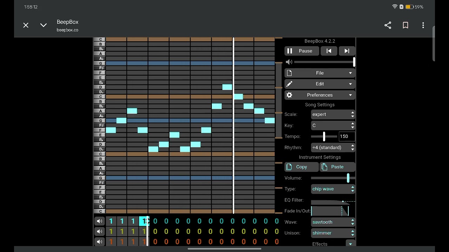Click the Instrument Settings heading
Image resolution: width=449 pixels, height=252 pixels.
(x=320, y=157)
